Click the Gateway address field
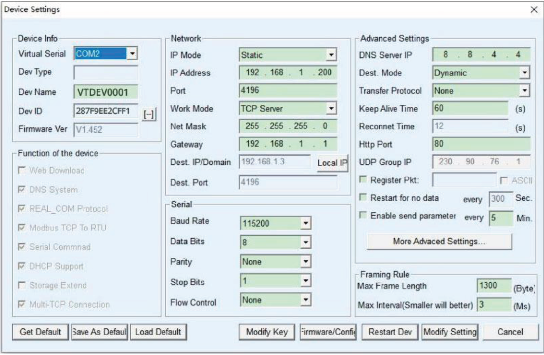This screenshot has height=355, width=544. [x=288, y=144]
